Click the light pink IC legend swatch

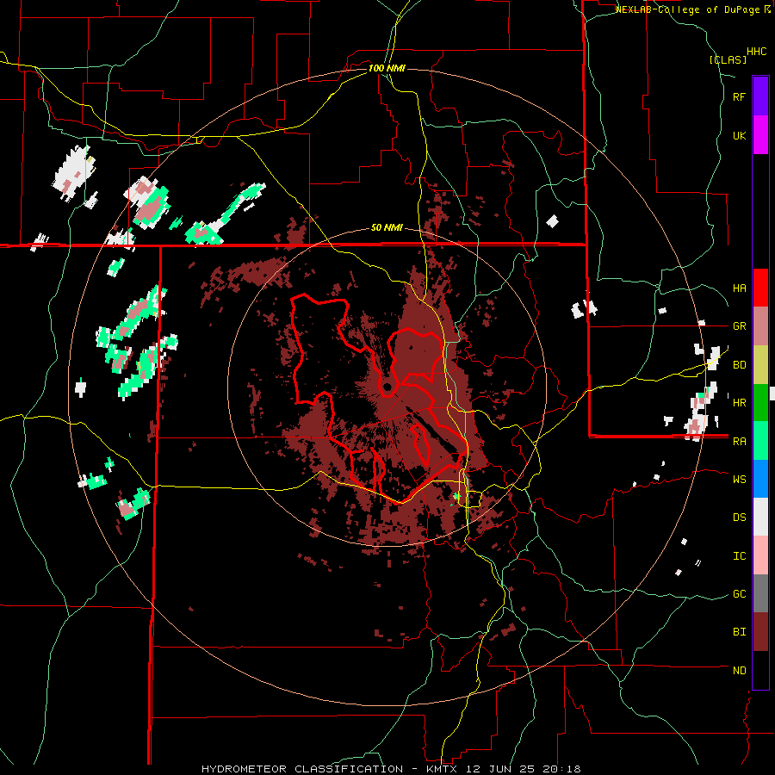760,555
